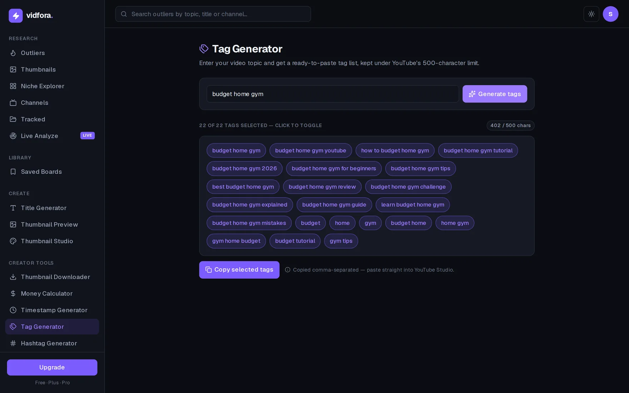Click the Tag Generator page heading
This screenshot has height=393, width=629.
pos(247,49)
